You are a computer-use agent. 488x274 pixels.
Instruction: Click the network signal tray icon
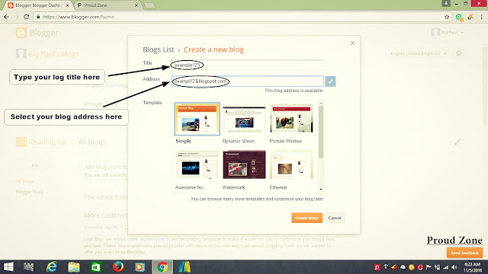[445, 267]
